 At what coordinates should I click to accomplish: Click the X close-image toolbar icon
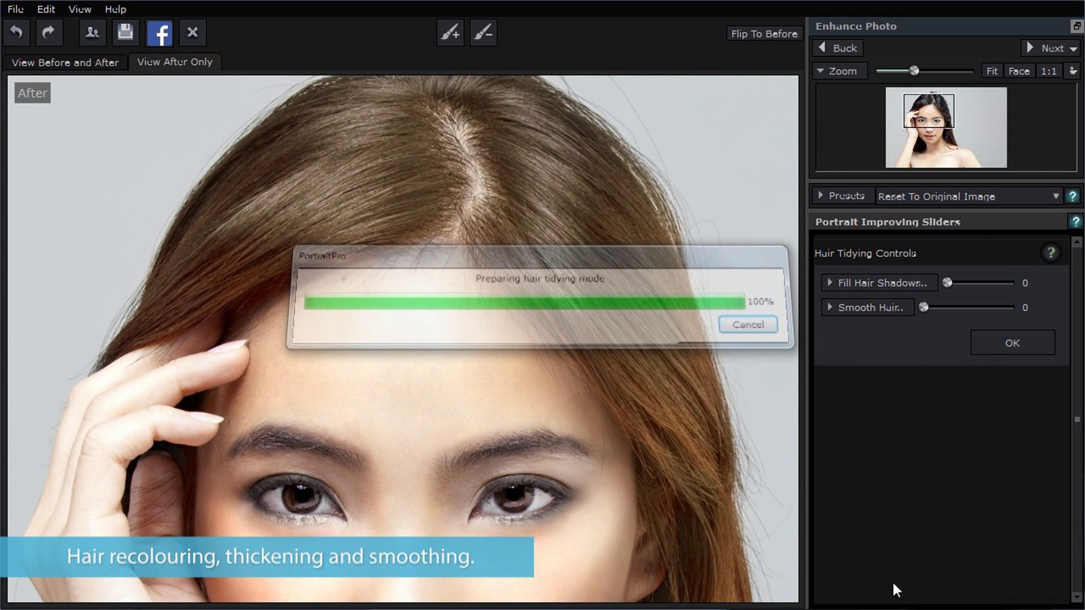point(193,33)
